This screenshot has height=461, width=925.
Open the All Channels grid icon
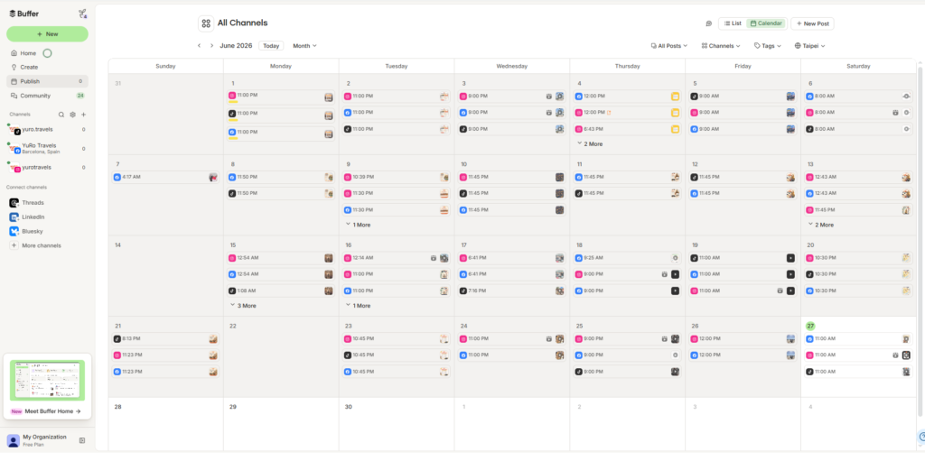click(206, 23)
